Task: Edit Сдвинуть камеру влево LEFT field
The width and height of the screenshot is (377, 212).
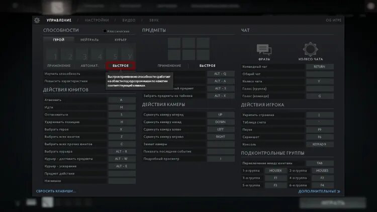Action: 221,129
